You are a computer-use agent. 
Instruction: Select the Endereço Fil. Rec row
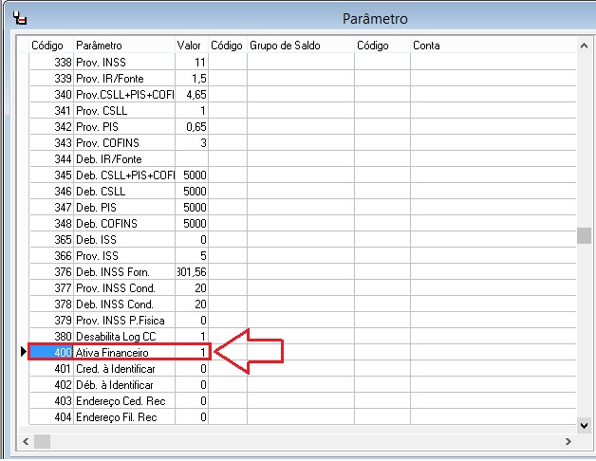tap(123, 416)
